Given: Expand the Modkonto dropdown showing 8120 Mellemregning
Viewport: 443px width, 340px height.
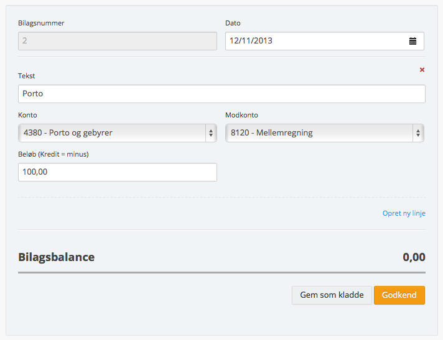Looking at the screenshot, I should [324, 132].
